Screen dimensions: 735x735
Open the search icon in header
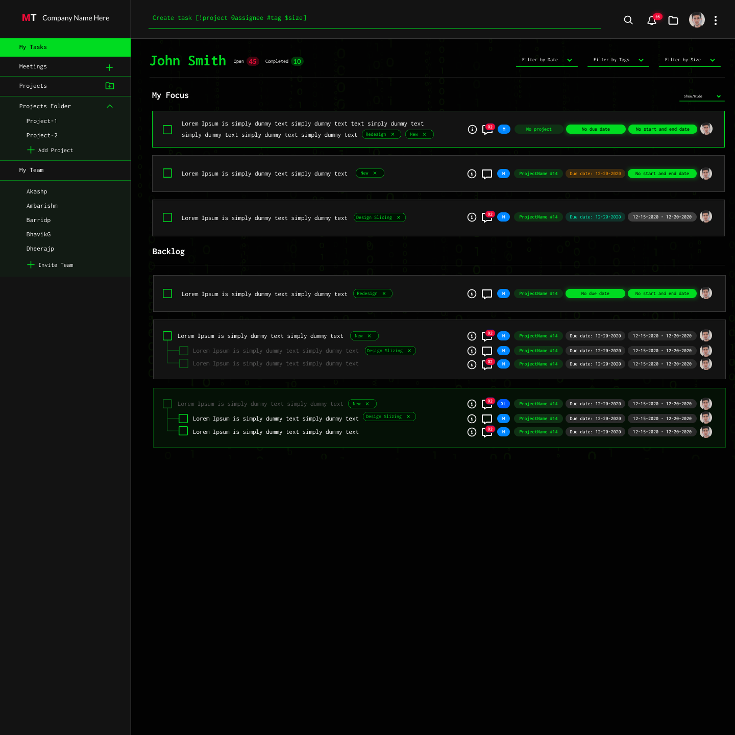coord(628,20)
